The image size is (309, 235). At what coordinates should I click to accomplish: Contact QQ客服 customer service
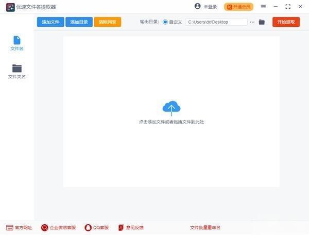[97, 227]
